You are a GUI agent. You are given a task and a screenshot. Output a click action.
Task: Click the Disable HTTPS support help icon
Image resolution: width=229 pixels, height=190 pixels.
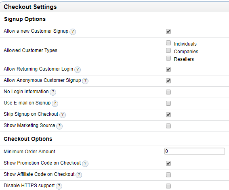(59, 186)
